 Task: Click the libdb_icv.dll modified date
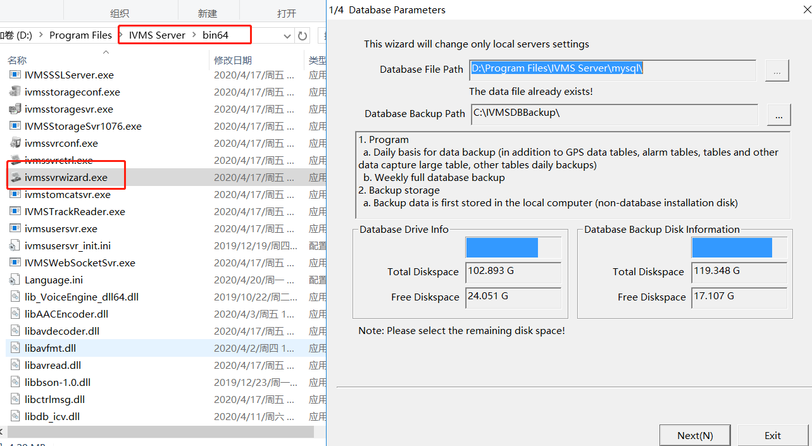254,416
